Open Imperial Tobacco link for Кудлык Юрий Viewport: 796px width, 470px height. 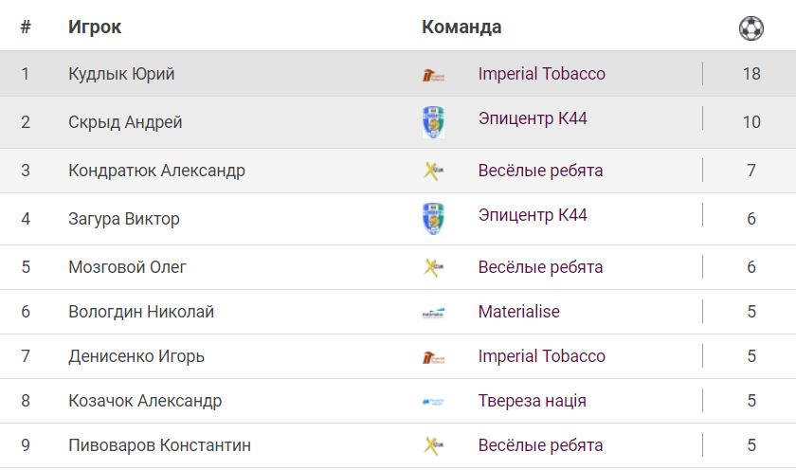541,74
